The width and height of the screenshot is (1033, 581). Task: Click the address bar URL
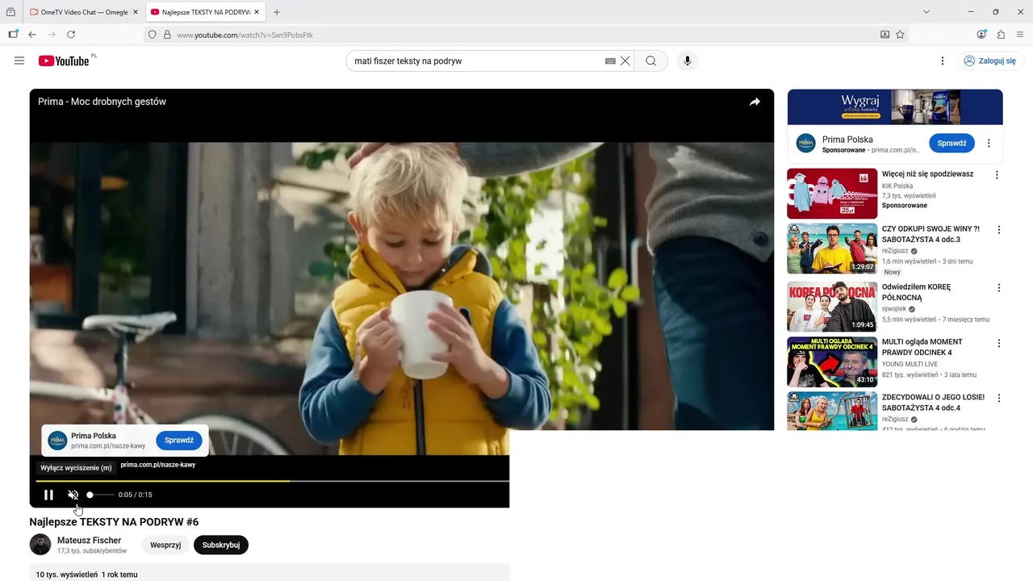(x=245, y=35)
